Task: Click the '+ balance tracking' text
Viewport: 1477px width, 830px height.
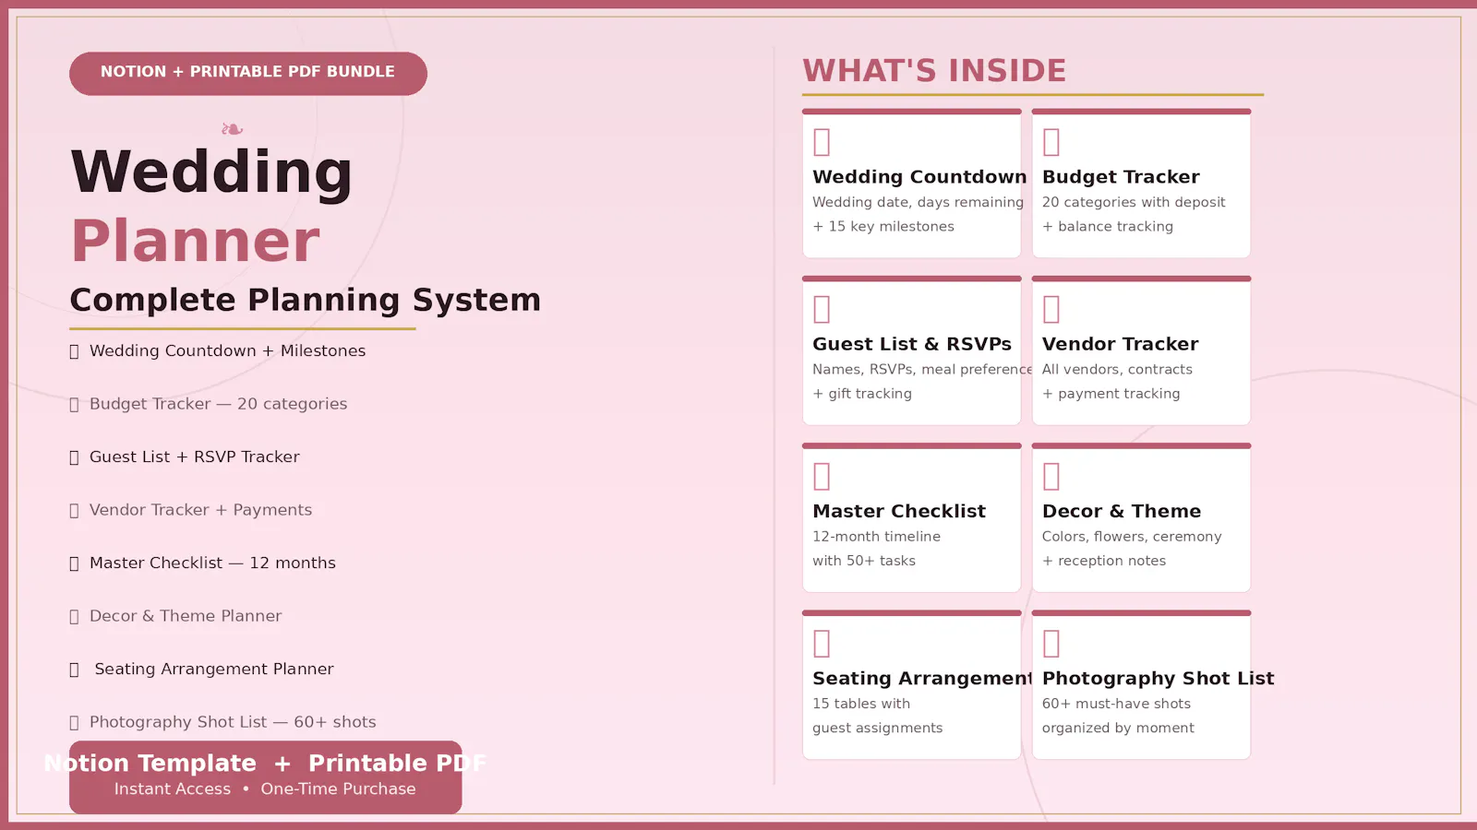Action: pos(1108,227)
